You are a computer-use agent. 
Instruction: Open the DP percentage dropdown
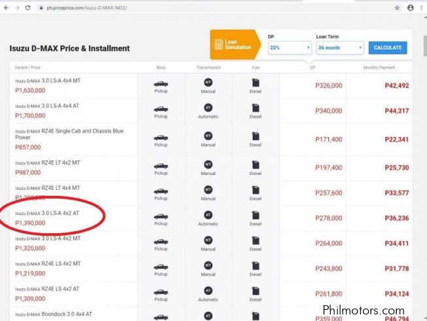290,48
